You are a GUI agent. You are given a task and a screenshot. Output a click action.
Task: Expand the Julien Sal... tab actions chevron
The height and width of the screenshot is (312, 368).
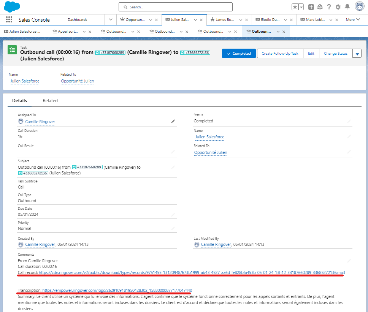click(x=195, y=20)
